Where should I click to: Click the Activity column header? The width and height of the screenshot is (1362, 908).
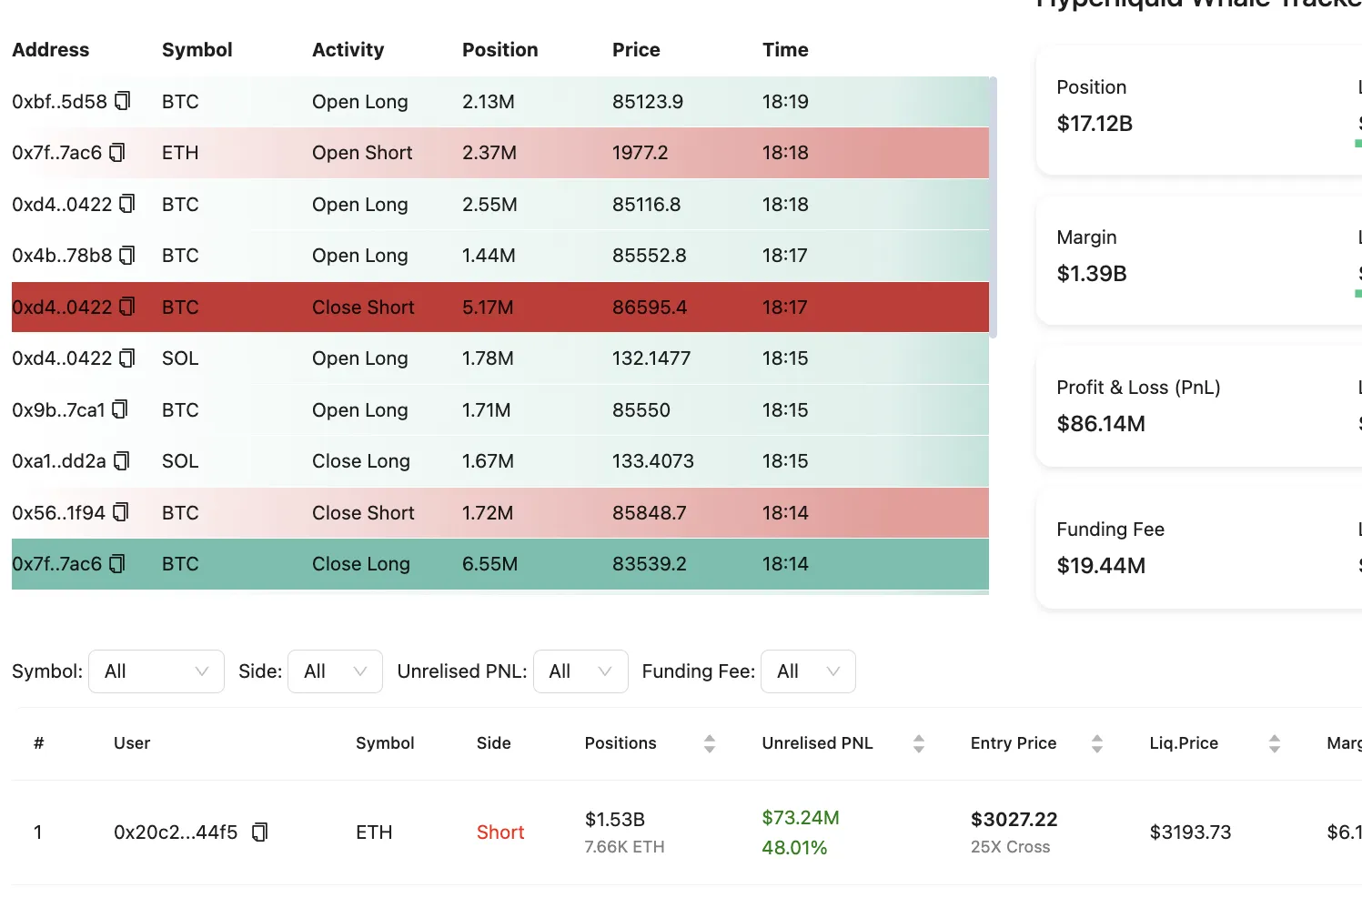348,50
